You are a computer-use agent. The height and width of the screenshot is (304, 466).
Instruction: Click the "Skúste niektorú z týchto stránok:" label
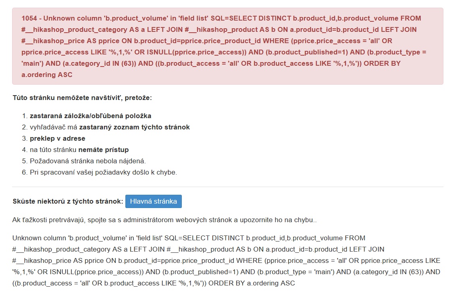pyautogui.click(x=68, y=202)
